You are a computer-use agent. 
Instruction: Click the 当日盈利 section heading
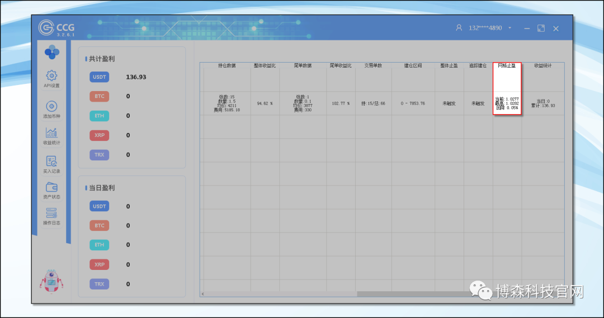(x=102, y=188)
